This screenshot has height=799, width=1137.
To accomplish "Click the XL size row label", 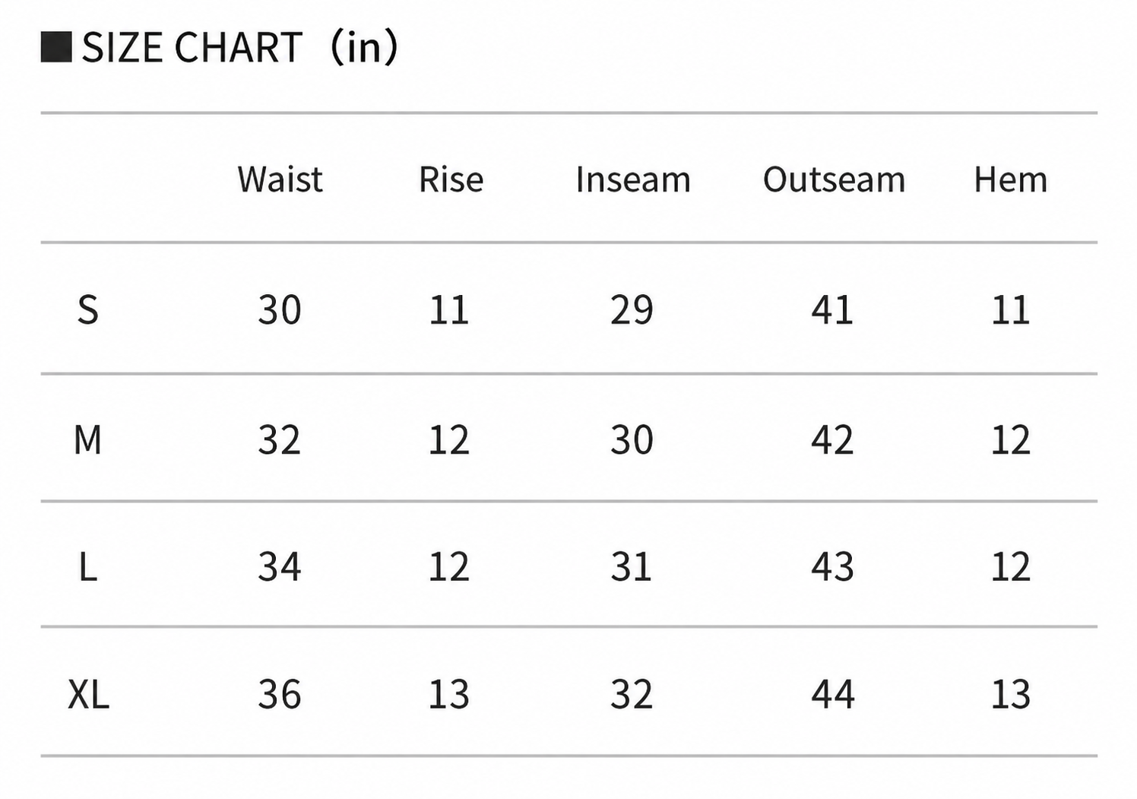I will (x=89, y=694).
